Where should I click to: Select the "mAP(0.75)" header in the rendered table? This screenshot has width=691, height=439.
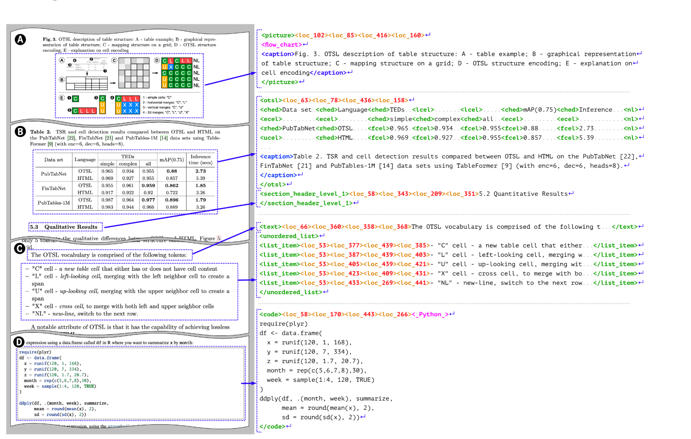click(171, 160)
